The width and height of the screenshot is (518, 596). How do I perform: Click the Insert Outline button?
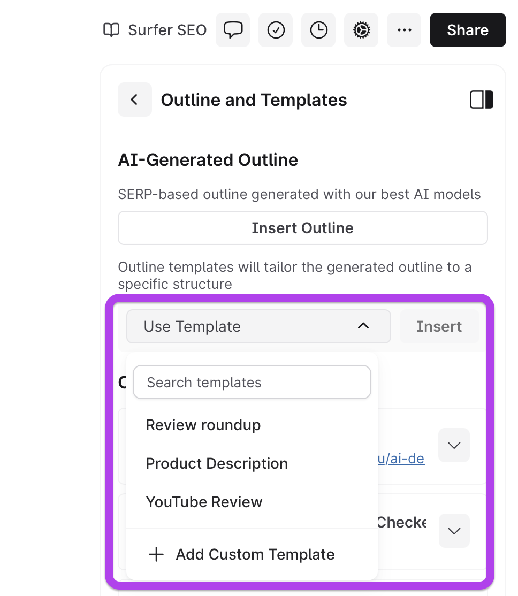(302, 228)
